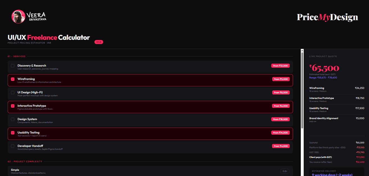Click scrollbar up arrow
Screen dimensions: 369x176
click(302, 51)
